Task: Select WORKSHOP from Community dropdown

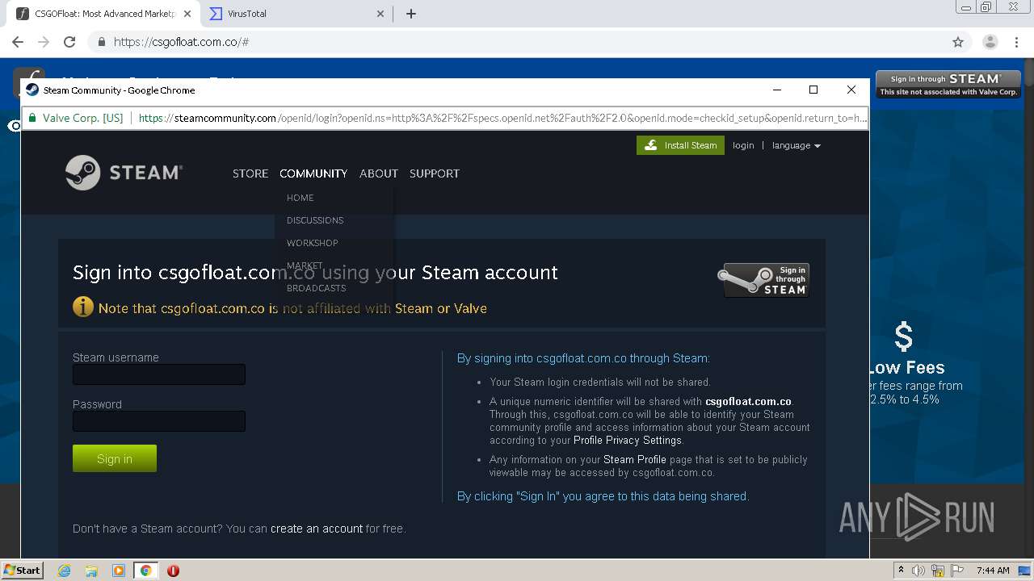Action: tap(313, 243)
